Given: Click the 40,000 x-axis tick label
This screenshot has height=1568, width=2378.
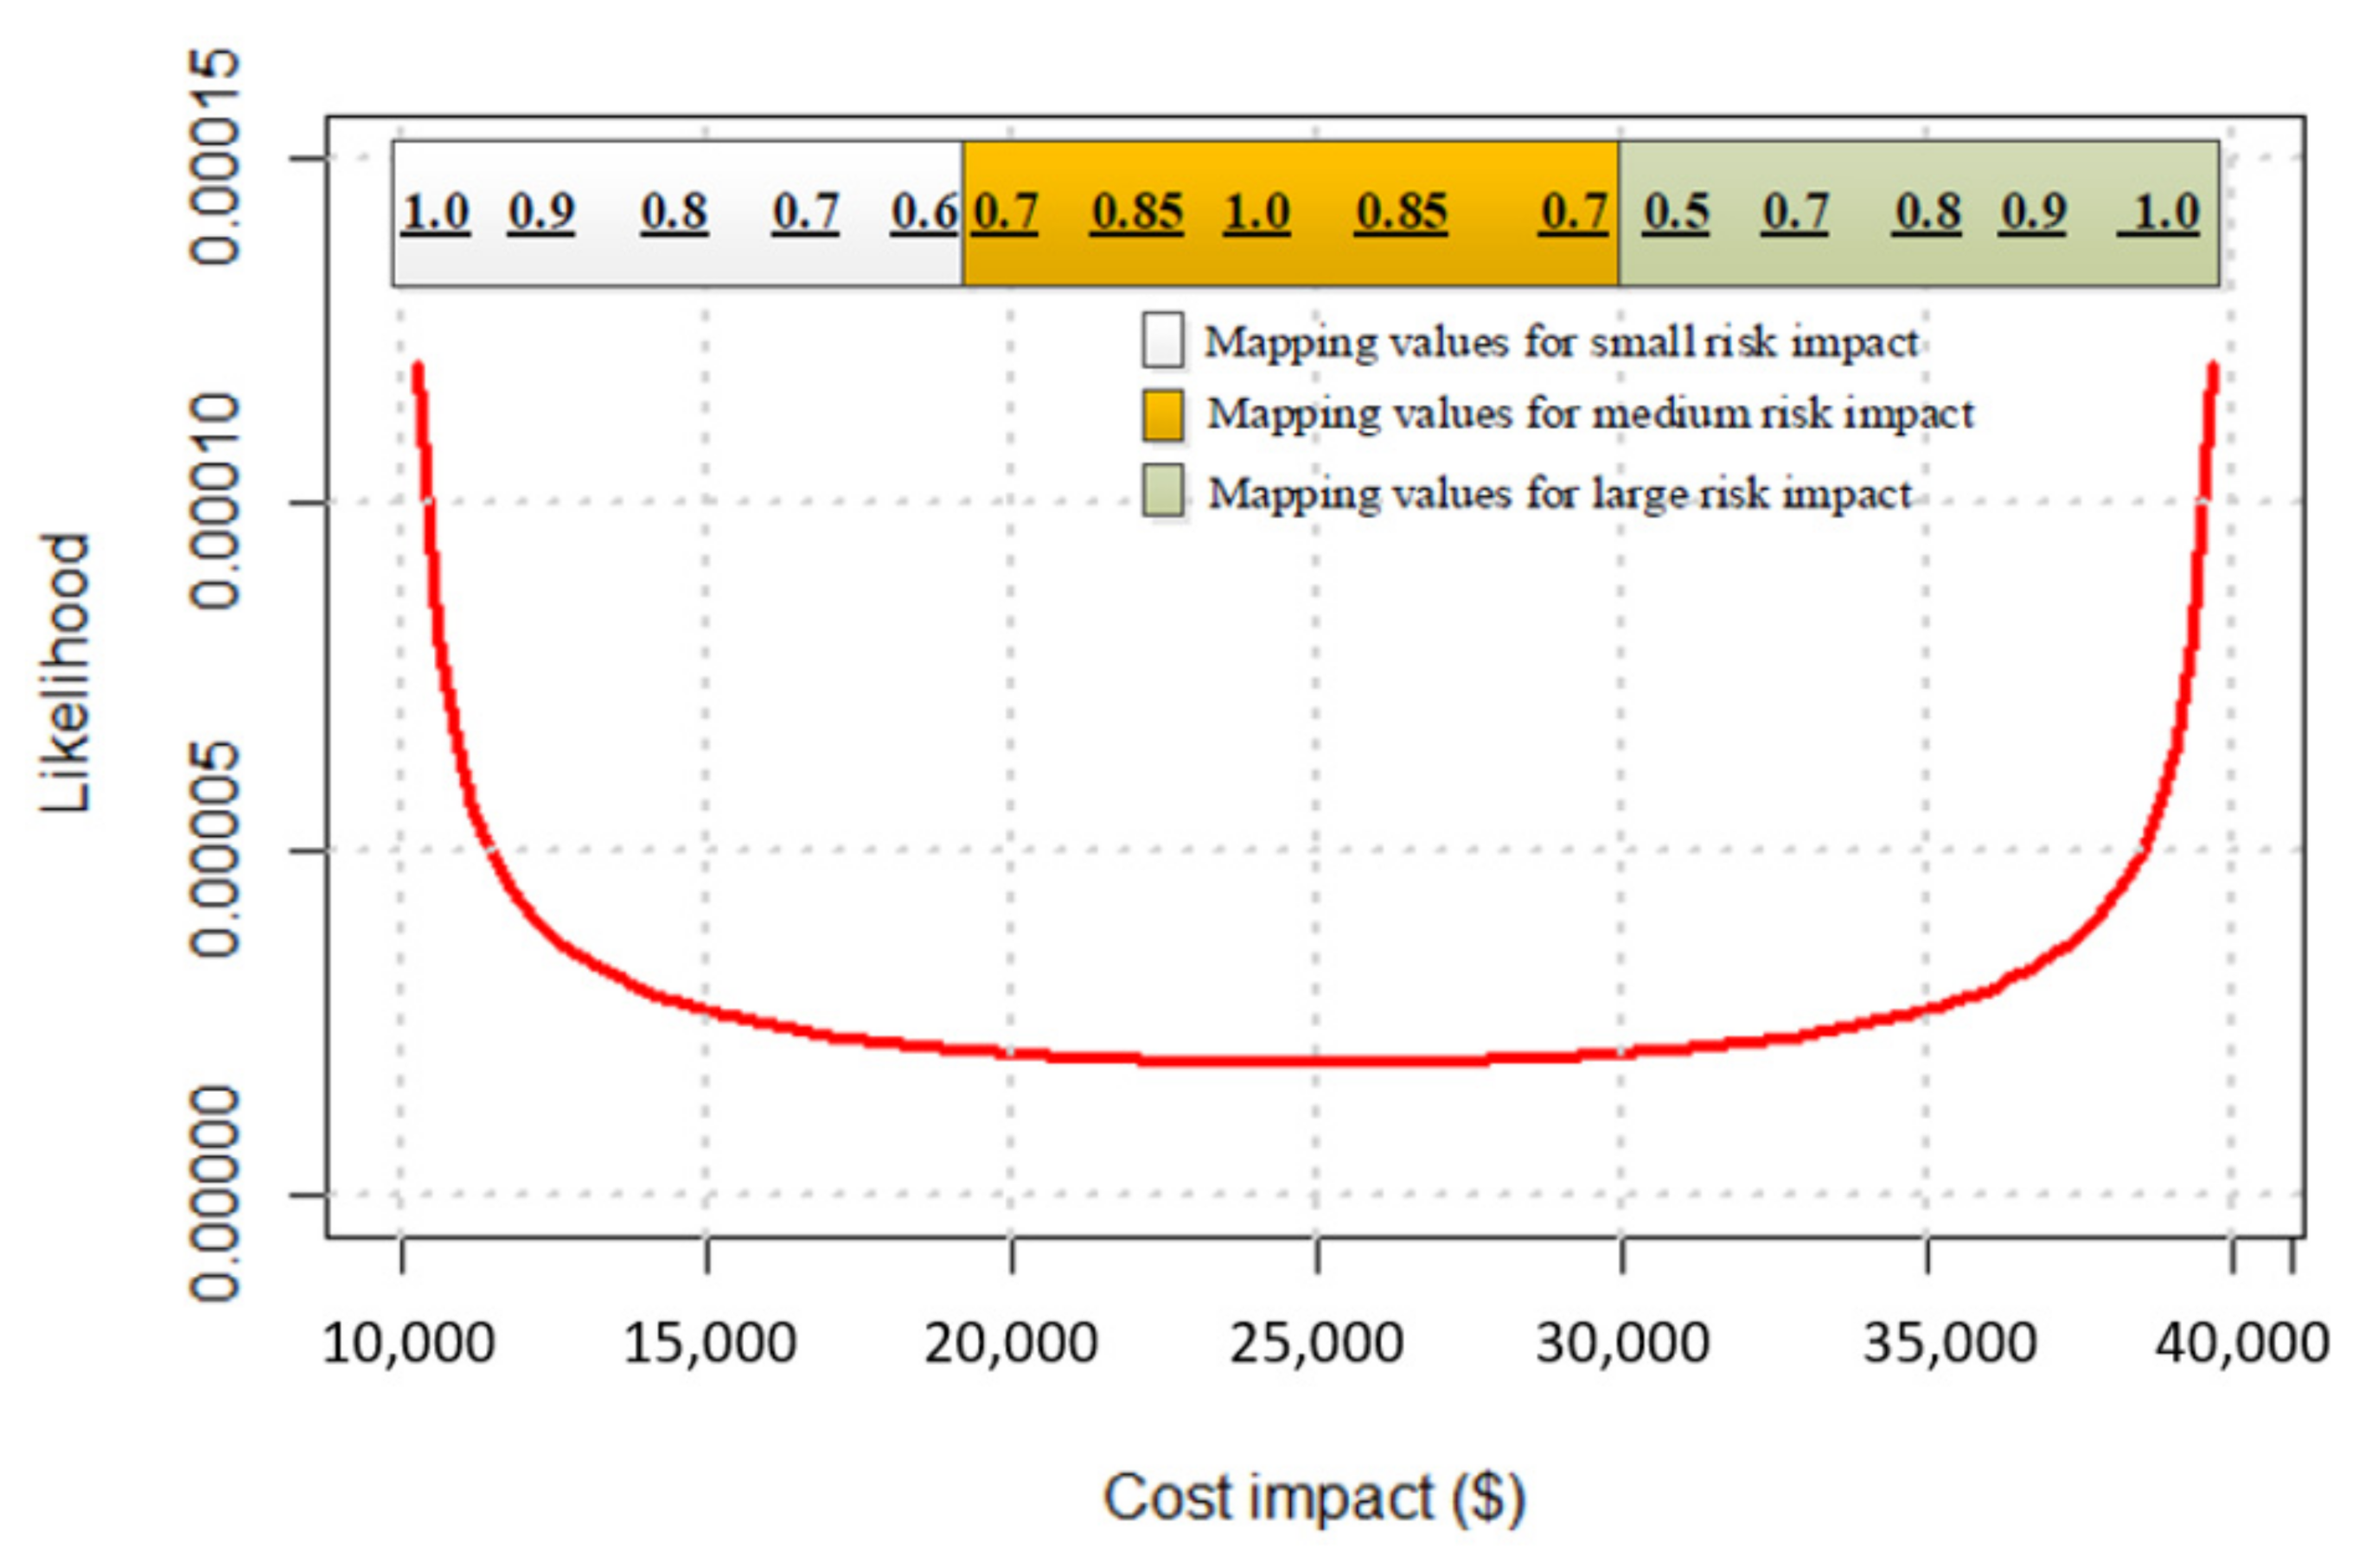Looking at the screenshot, I should (x=2241, y=1343).
